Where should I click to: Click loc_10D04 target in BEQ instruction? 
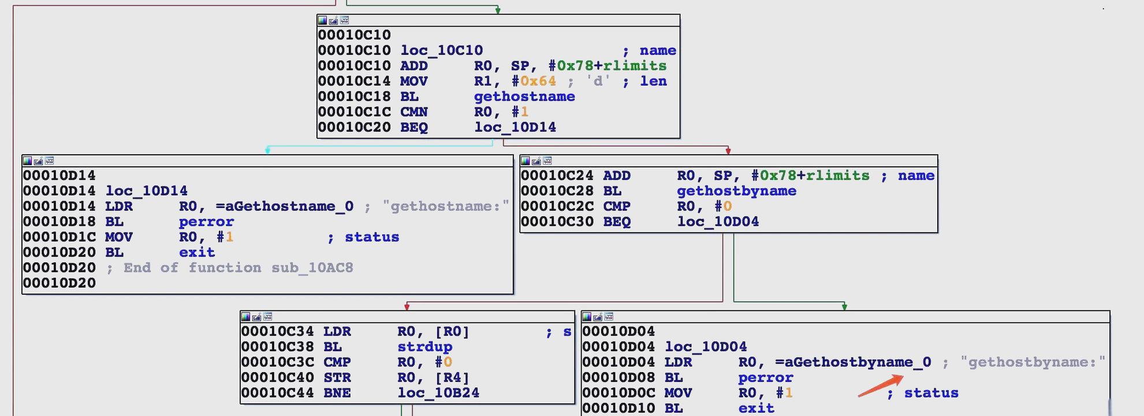tap(718, 222)
